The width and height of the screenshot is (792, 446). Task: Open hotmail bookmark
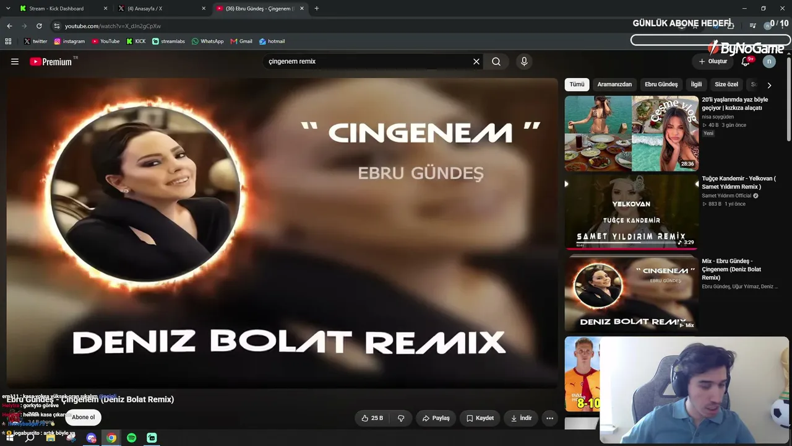tap(272, 42)
